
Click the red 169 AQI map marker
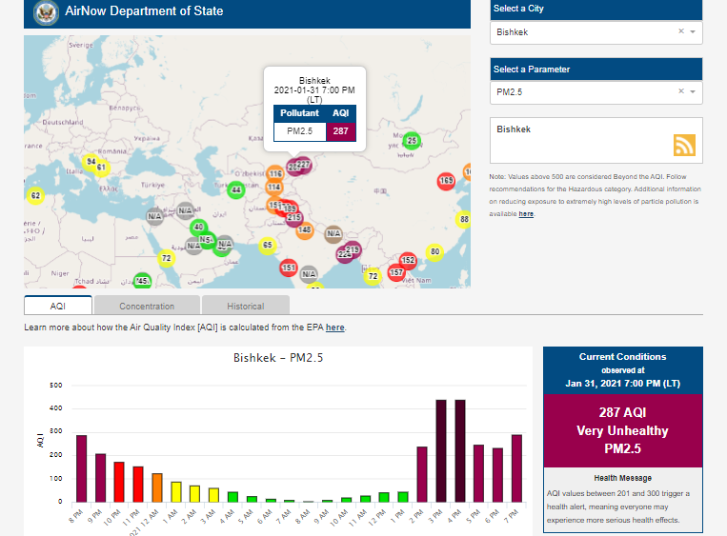tap(446, 181)
